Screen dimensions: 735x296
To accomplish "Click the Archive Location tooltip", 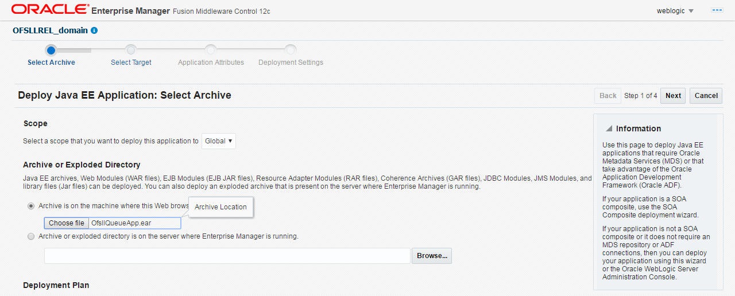I will 221,207.
